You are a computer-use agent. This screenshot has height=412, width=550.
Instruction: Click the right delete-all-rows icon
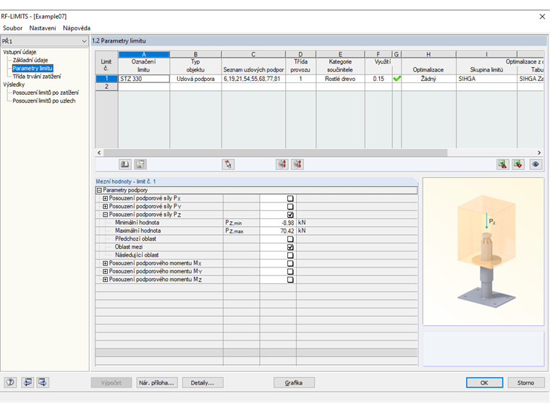297,164
